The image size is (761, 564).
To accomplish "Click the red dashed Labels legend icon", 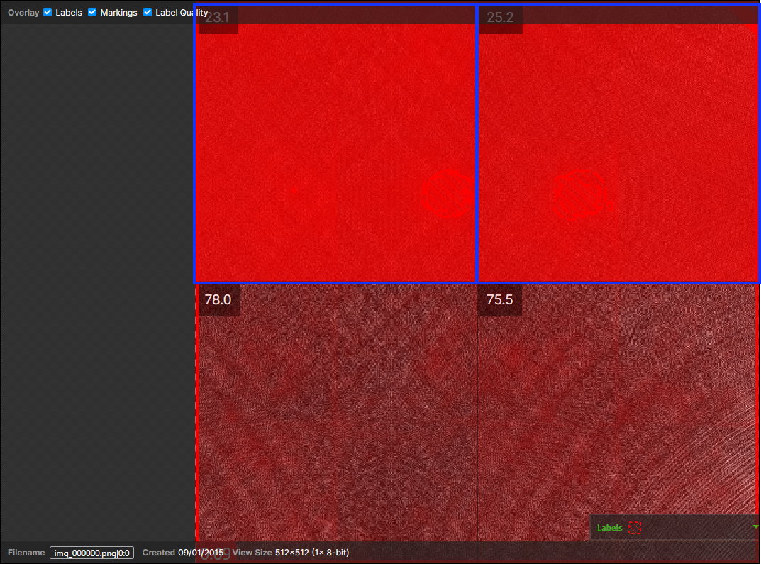I will pos(634,528).
